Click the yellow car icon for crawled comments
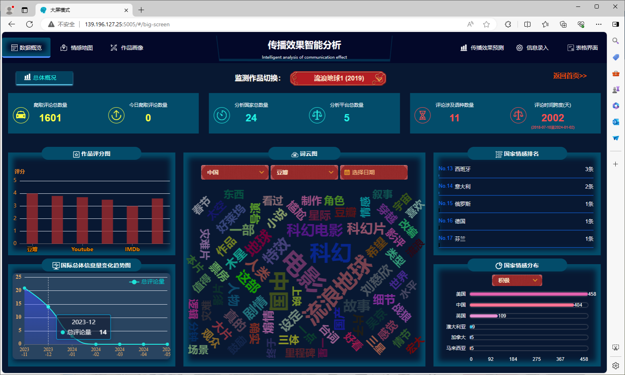The height and width of the screenshot is (375, 625). [x=21, y=115]
